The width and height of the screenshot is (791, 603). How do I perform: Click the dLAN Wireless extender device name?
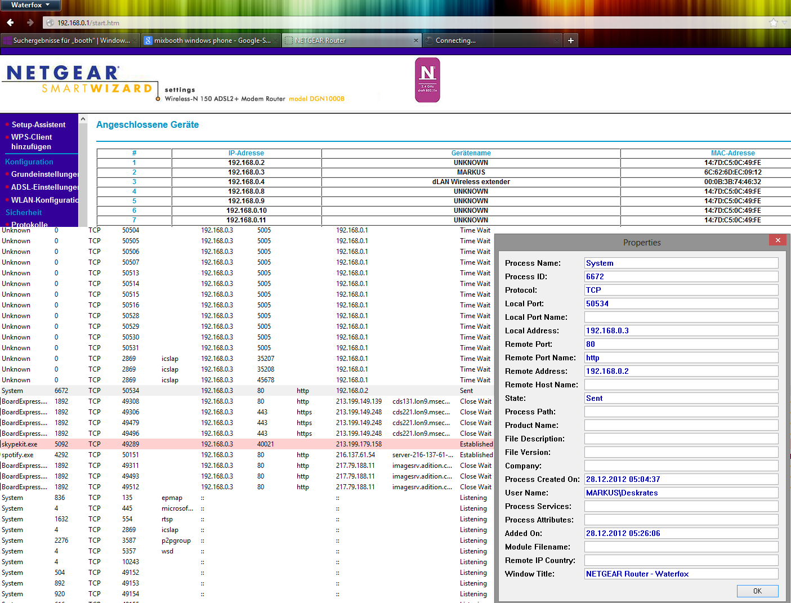point(471,182)
